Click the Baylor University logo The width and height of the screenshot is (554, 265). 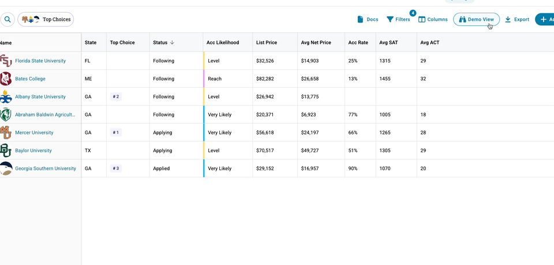coord(6,151)
